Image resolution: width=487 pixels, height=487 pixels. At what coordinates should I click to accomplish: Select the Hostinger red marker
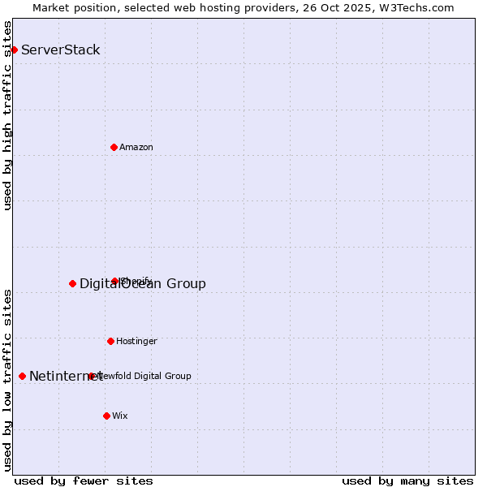click(x=110, y=341)
